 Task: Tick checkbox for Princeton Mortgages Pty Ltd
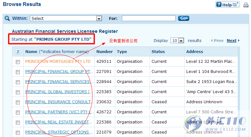(18, 62)
